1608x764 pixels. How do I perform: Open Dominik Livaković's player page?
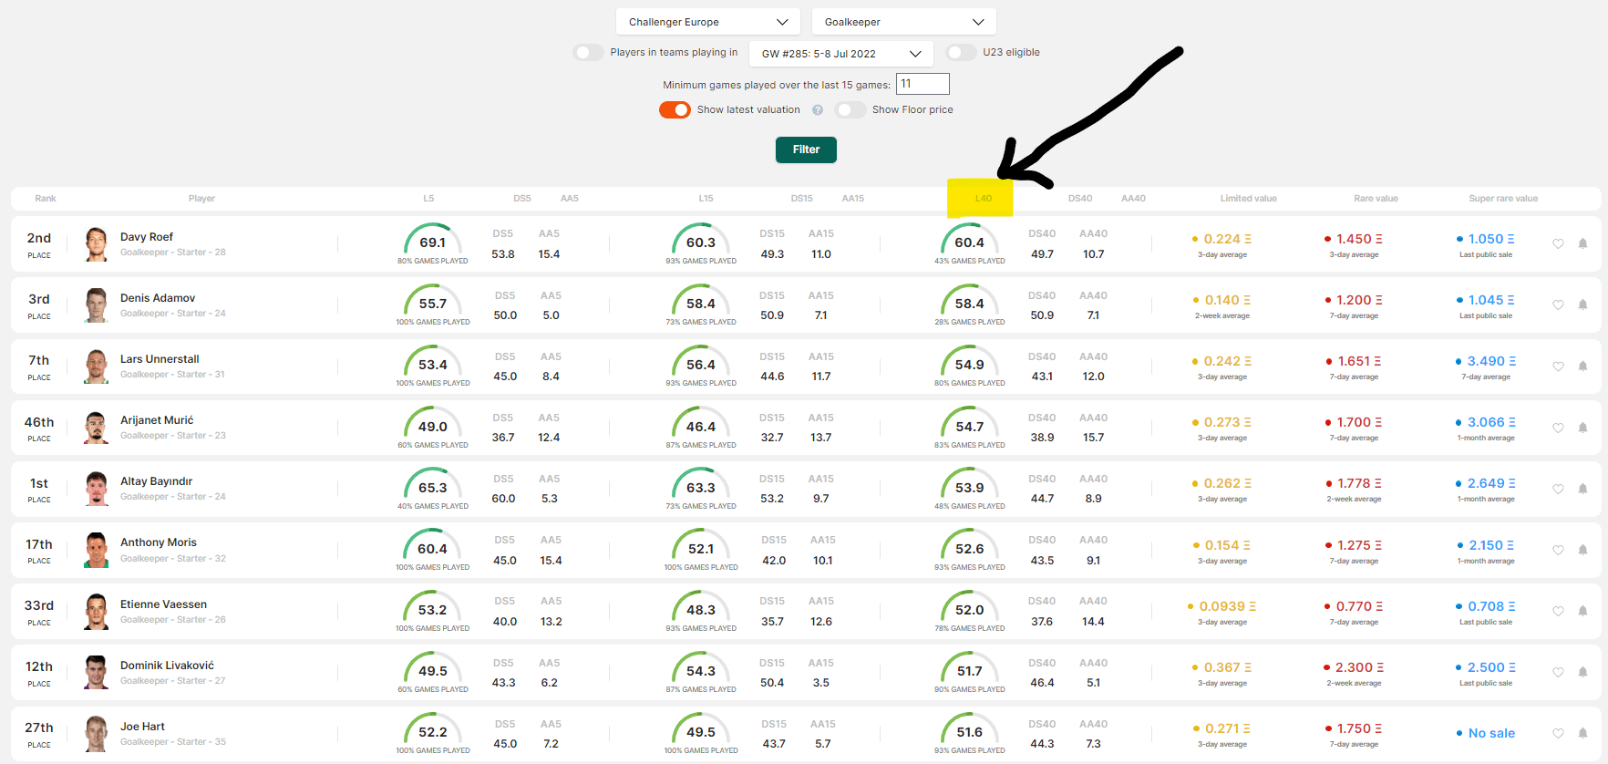pos(167,666)
